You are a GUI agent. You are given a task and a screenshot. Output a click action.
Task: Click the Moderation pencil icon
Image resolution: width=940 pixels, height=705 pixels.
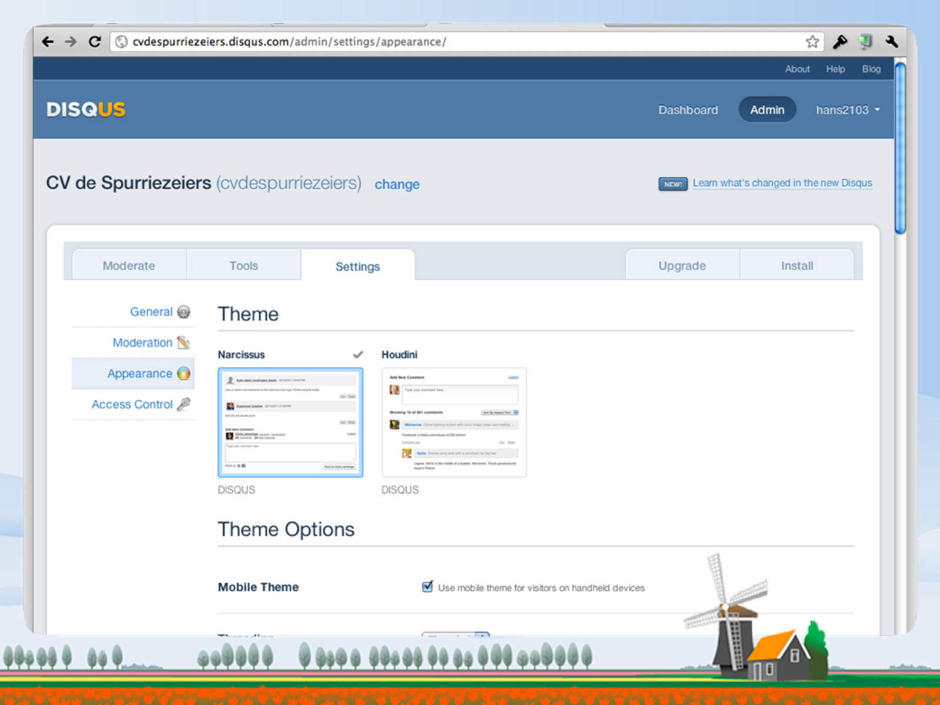(183, 343)
